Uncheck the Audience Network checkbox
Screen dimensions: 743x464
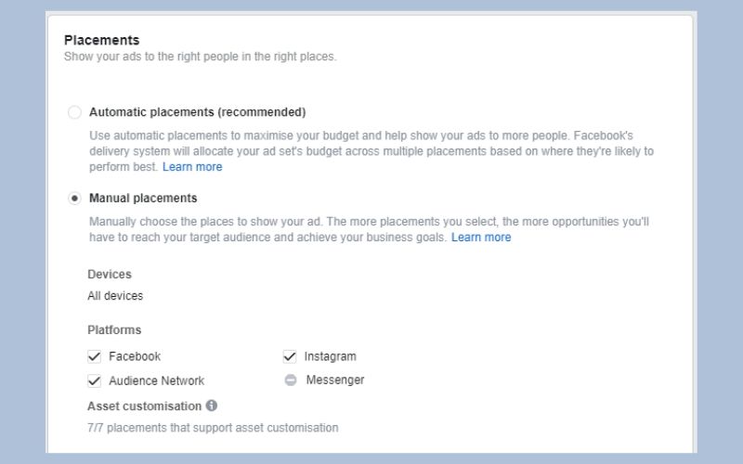click(x=95, y=380)
